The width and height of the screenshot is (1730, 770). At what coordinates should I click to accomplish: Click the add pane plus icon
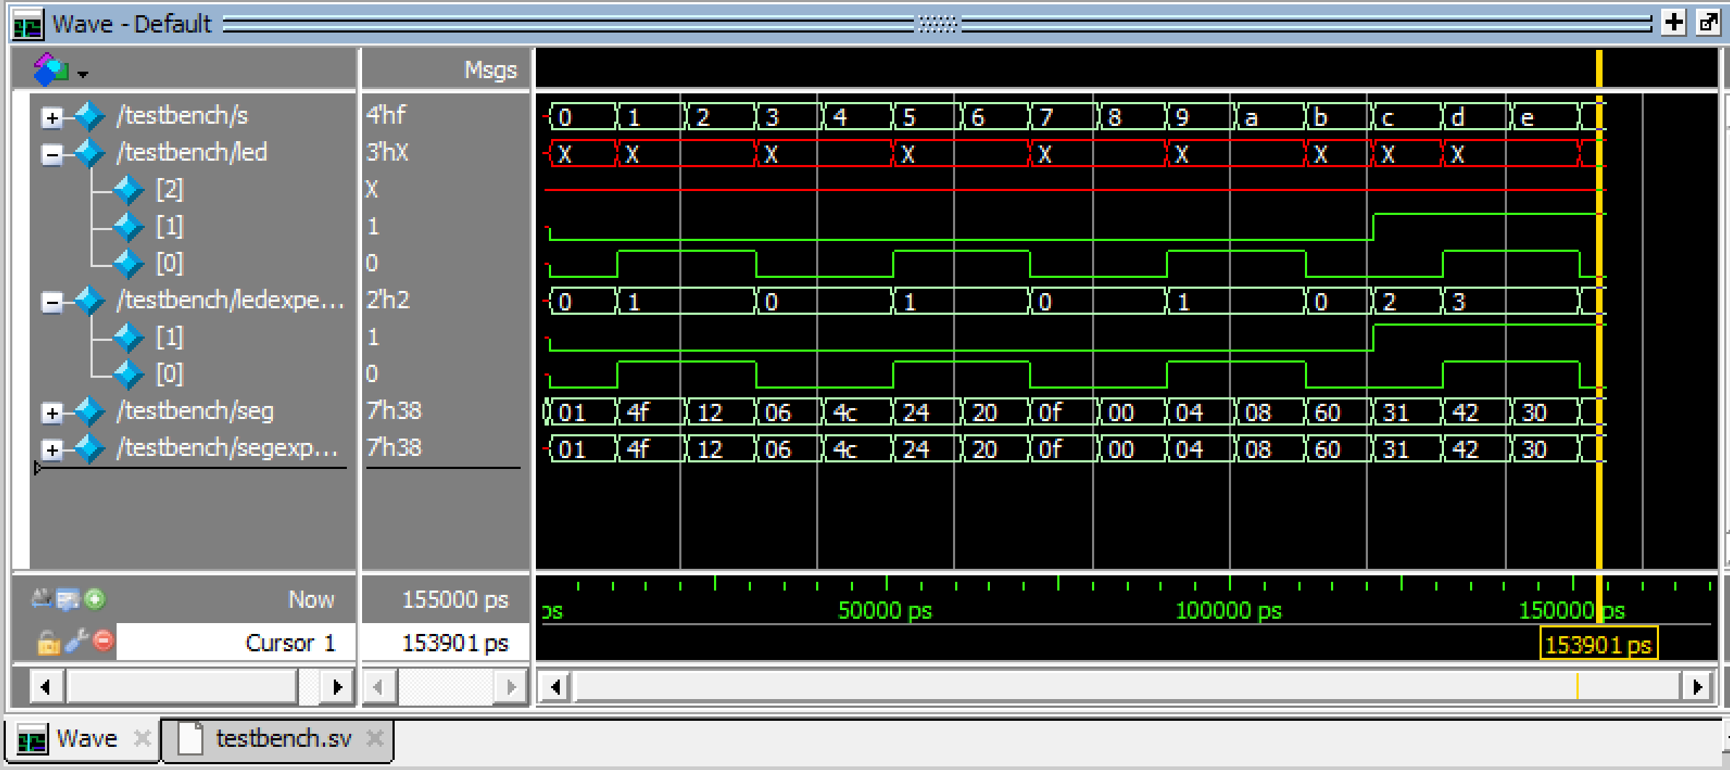tap(1673, 22)
